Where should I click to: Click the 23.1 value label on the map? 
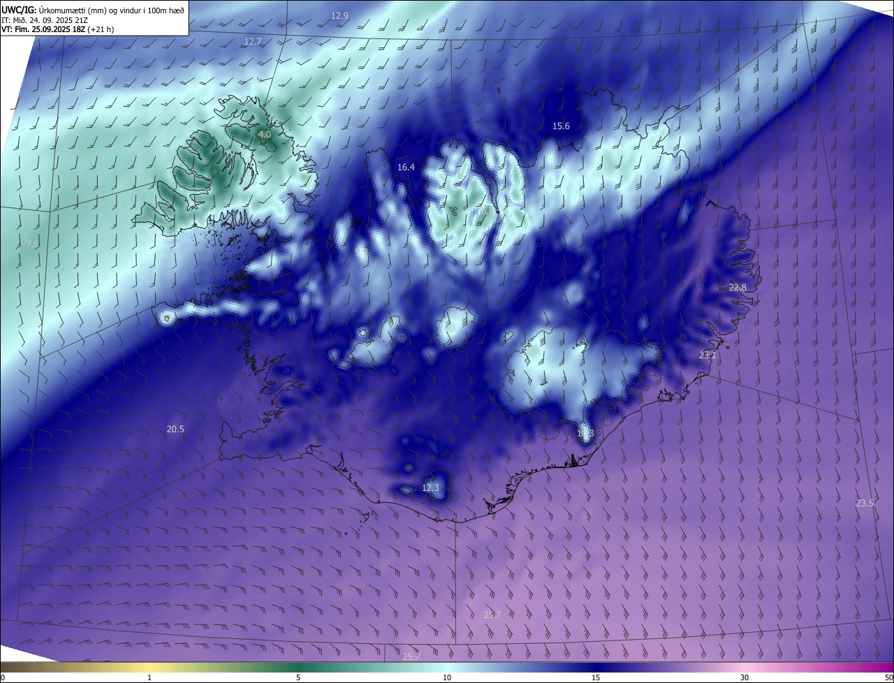708,355
